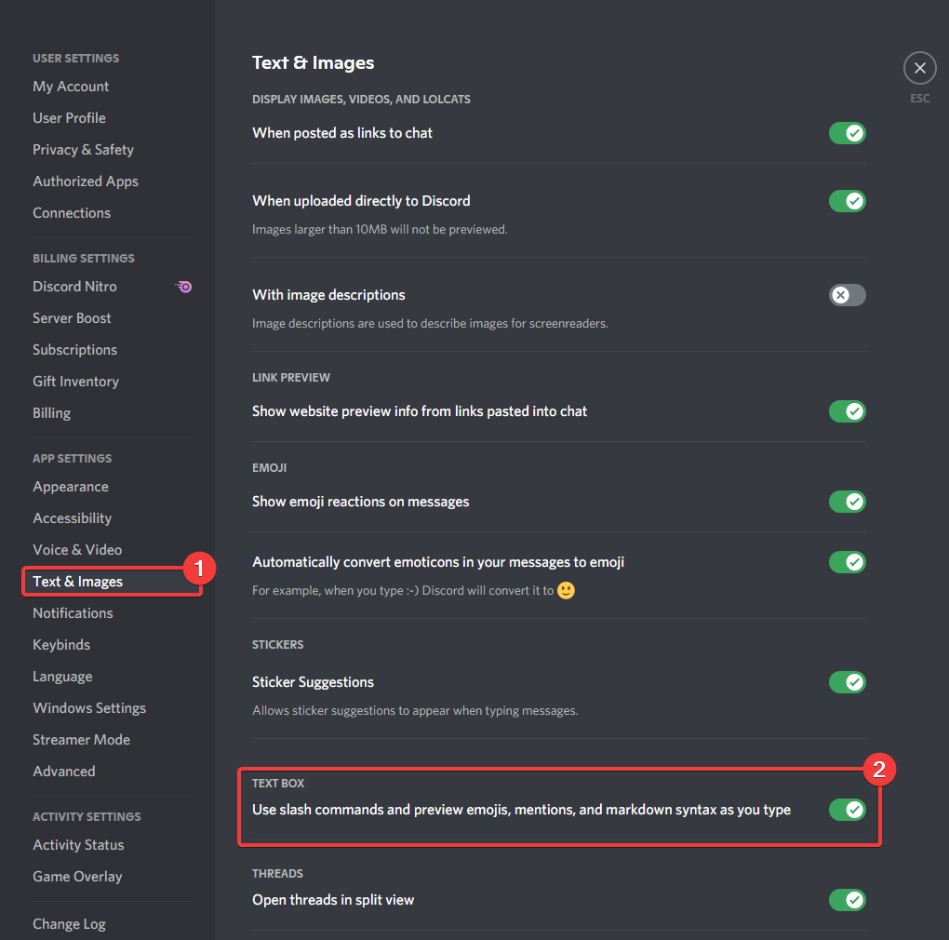Close settings with the X icon
This screenshot has width=949, height=940.
(919, 68)
